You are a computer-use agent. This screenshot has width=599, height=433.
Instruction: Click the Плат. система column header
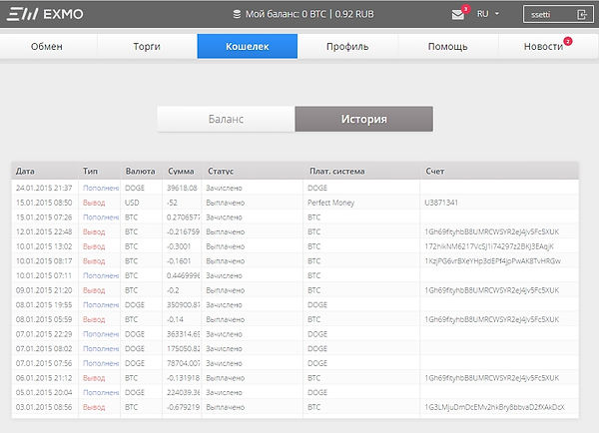[x=337, y=171]
